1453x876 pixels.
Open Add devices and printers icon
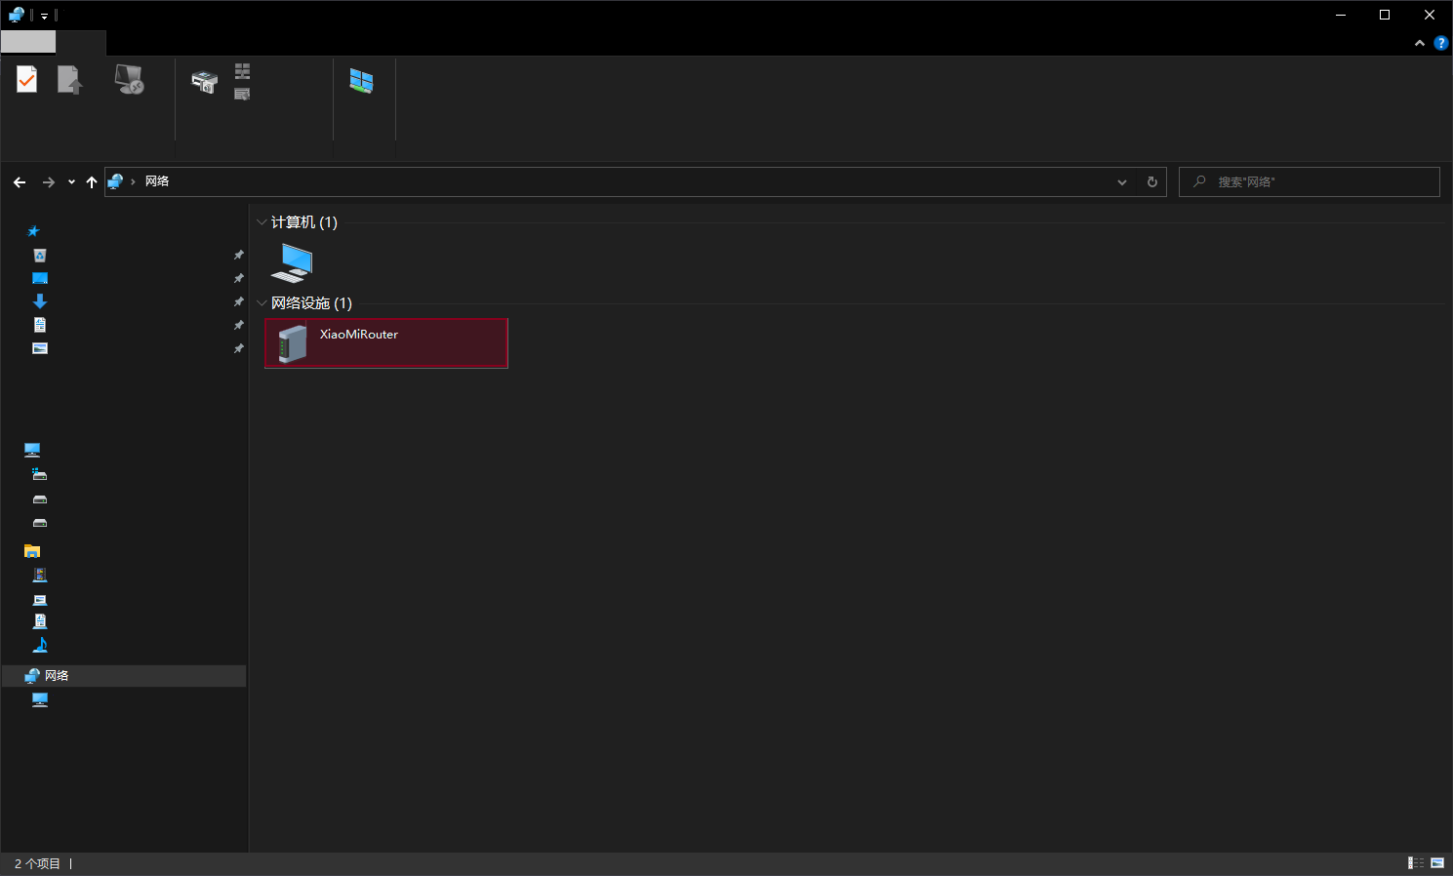(204, 82)
